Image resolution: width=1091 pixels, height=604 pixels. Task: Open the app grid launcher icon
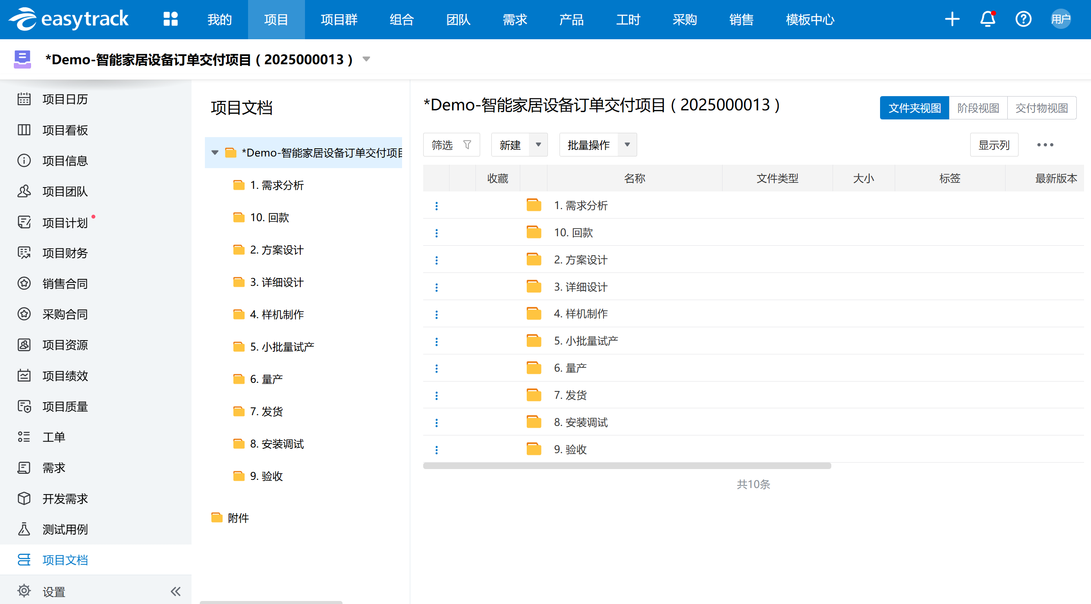pos(170,19)
